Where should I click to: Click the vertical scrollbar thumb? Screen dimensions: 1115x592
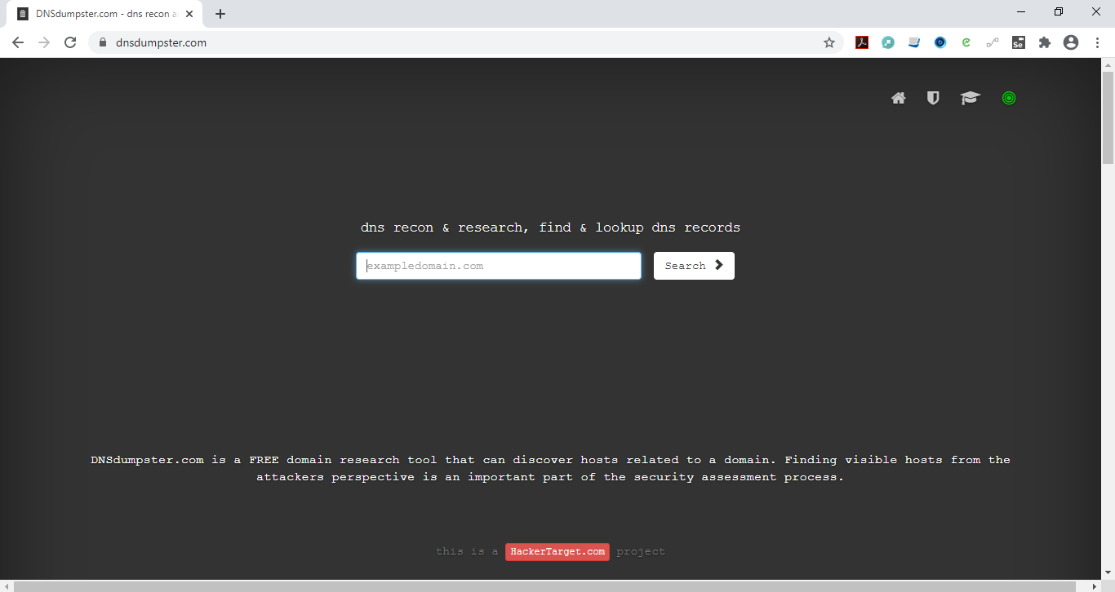[x=1108, y=117]
